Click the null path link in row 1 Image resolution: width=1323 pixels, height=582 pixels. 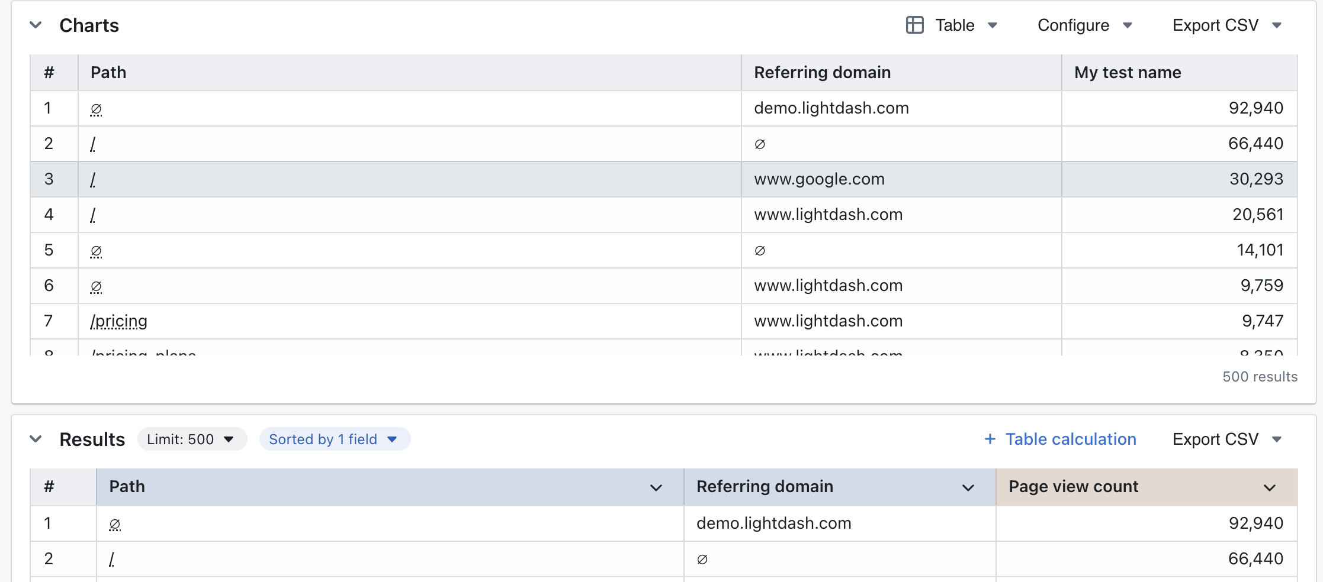coord(95,108)
